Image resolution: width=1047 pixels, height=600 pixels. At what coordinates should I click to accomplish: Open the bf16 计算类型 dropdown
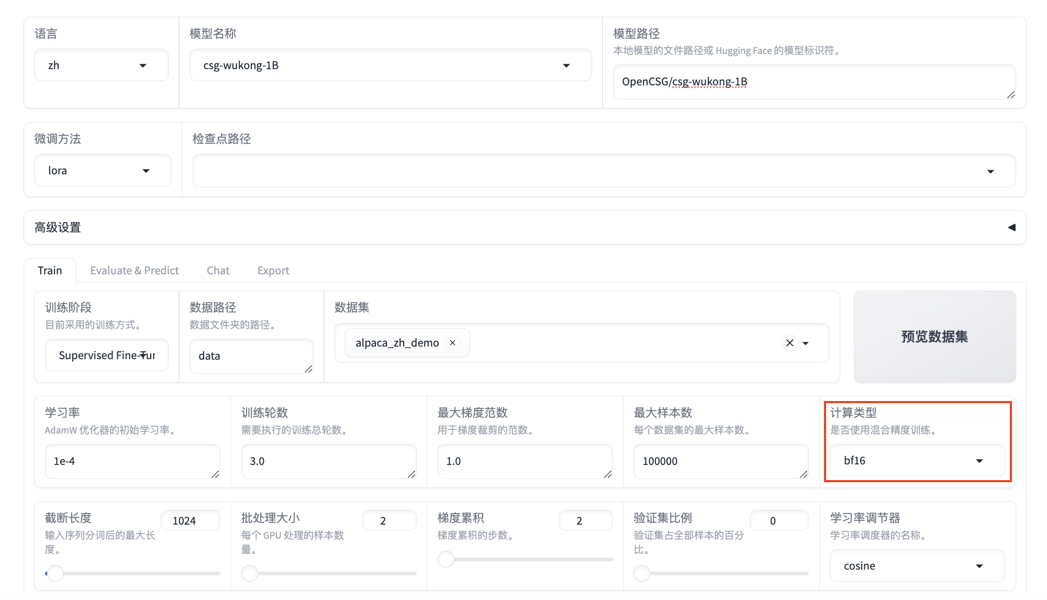(x=917, y=461)
